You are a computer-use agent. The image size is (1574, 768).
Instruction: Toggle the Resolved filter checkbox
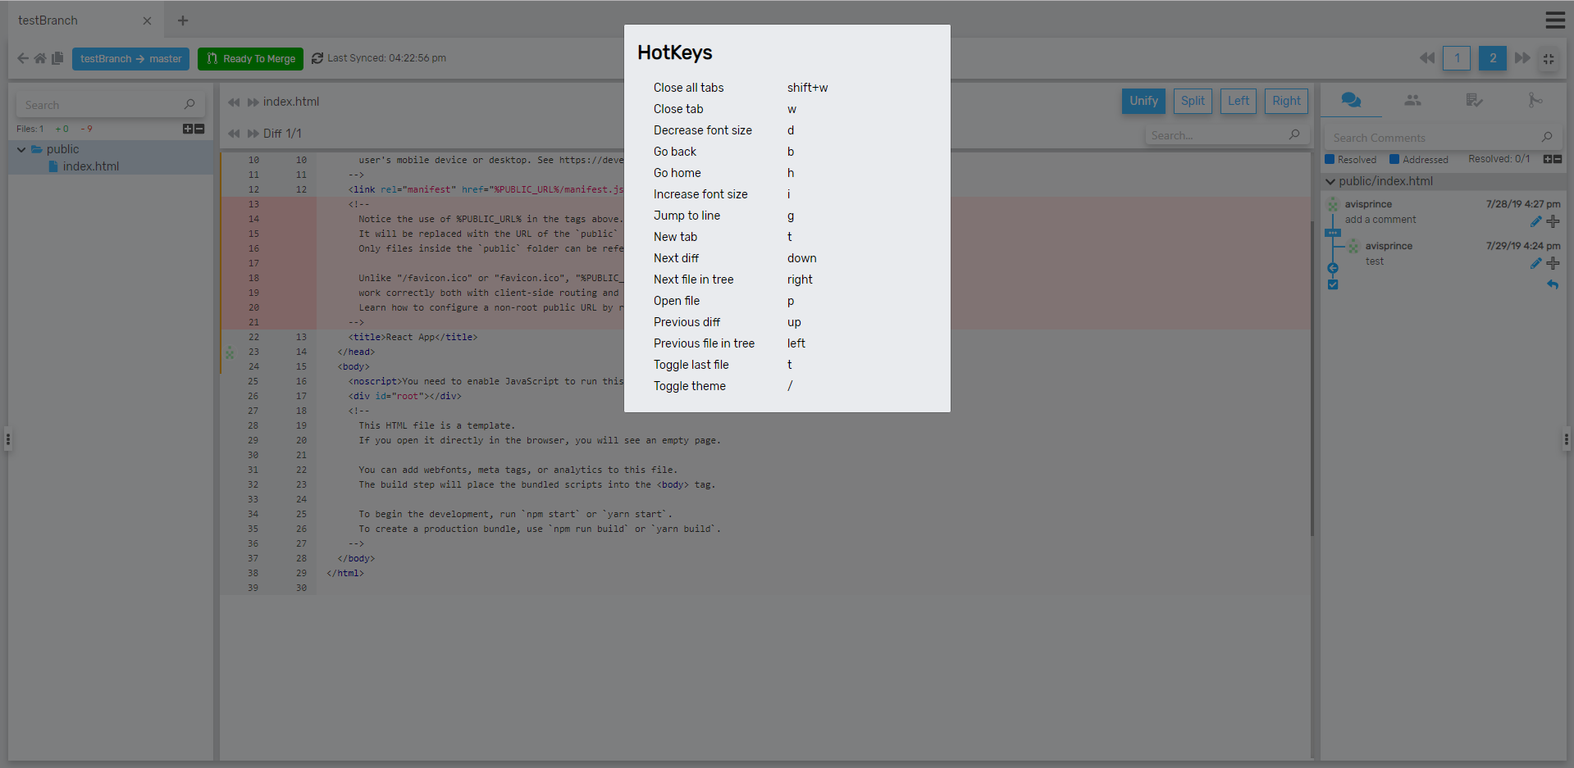pos(1330,159)
